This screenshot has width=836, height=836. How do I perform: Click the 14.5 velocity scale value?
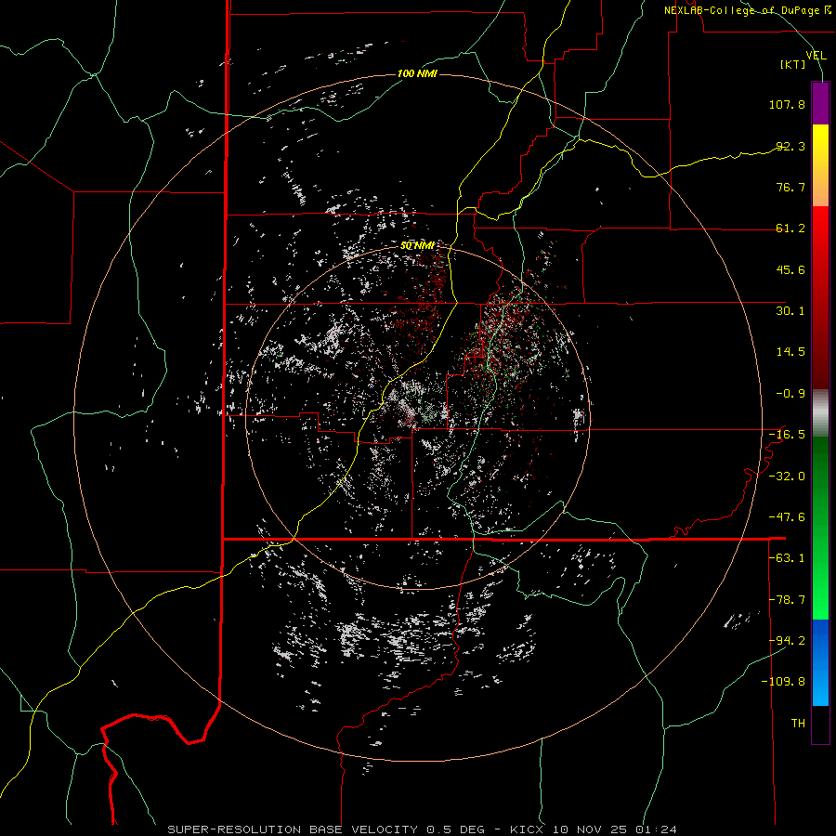[790, 352]
